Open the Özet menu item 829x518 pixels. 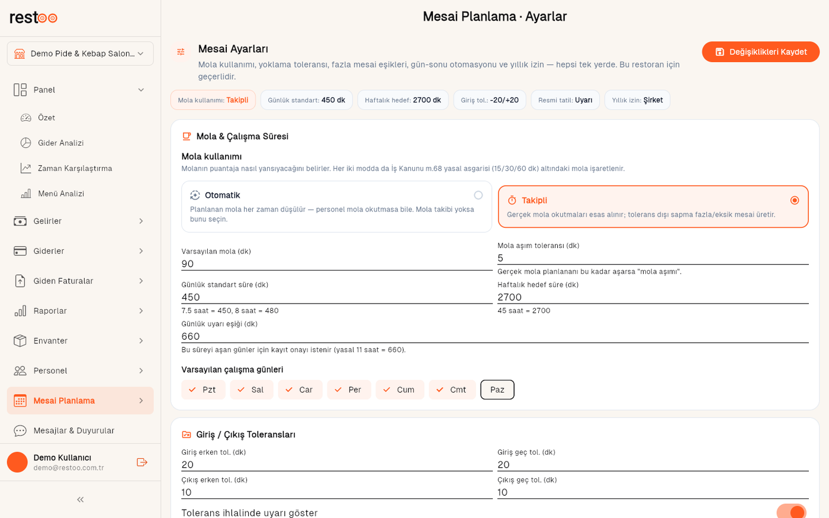pyautogui.click(x=81, y=118)
